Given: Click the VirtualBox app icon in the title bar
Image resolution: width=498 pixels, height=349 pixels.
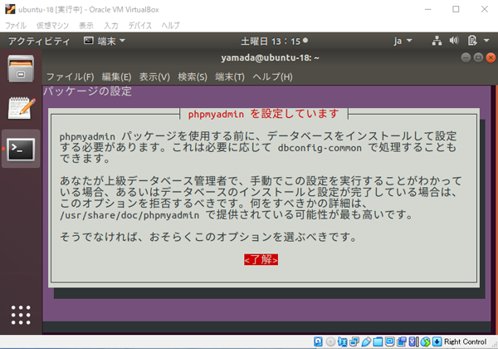Looking at the screenshot, I should [x=10, y=9].
